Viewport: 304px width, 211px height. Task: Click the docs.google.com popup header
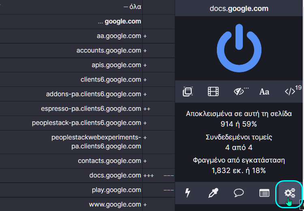pyautogui.click(x=239, y=8)
